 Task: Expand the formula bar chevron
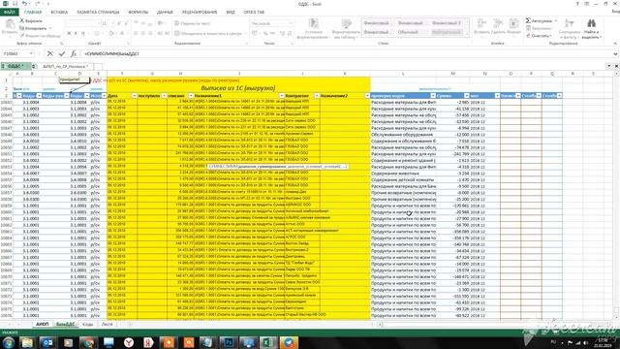tap(615, 54)
